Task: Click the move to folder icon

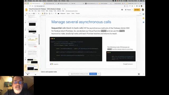Action: coord(65,9)
